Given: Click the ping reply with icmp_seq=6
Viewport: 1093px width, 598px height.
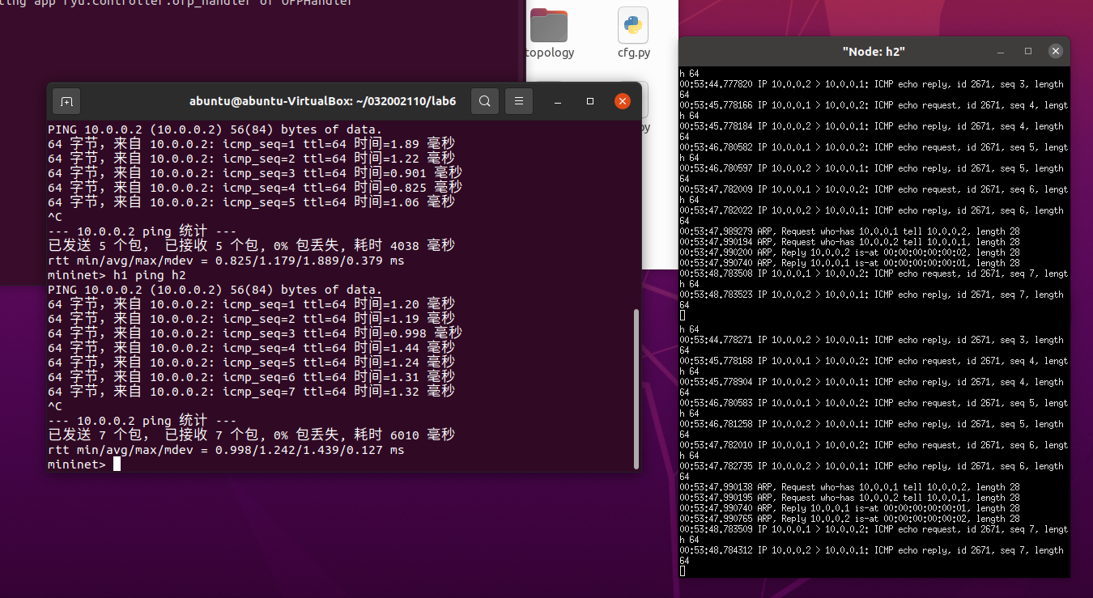Looking at the screenshot, I should point(251,377).
